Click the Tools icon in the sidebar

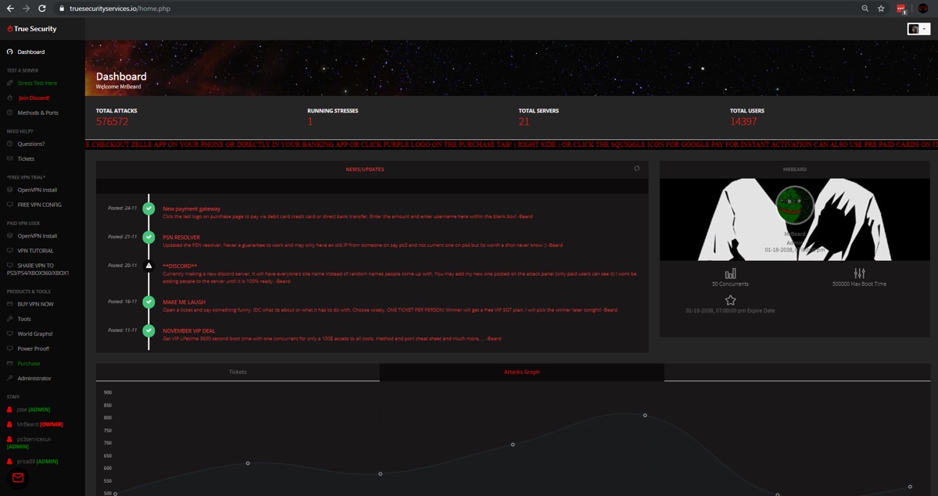(10, 319)
